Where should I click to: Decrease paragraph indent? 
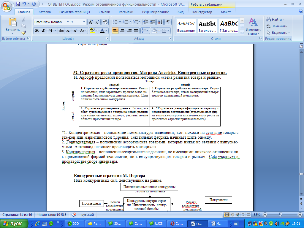(146, 22)
